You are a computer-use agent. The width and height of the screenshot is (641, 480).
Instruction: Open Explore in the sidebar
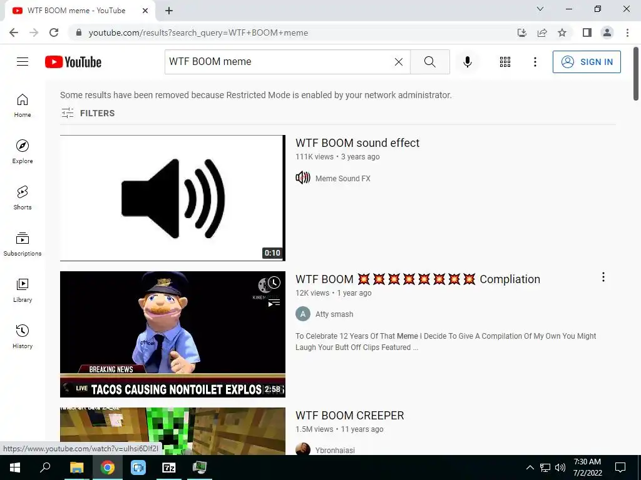point(23,152)
